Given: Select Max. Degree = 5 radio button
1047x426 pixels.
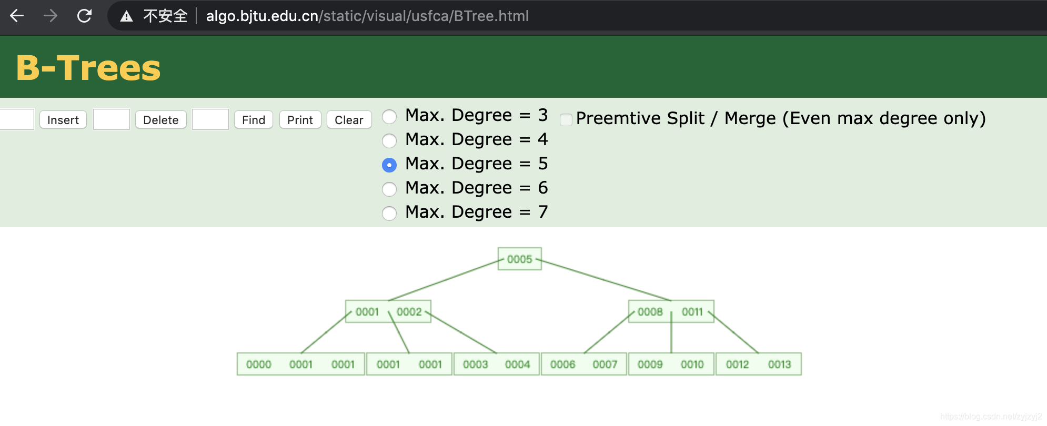Looking at the screenshot, I should 389,165.
